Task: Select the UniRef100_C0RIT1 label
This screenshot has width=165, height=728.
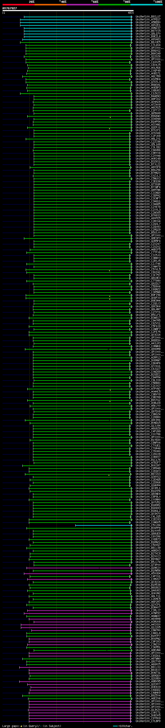Action: click(x=148, y=713)
